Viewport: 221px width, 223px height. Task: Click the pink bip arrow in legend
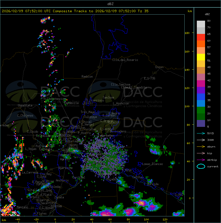[x=201, y=153]
